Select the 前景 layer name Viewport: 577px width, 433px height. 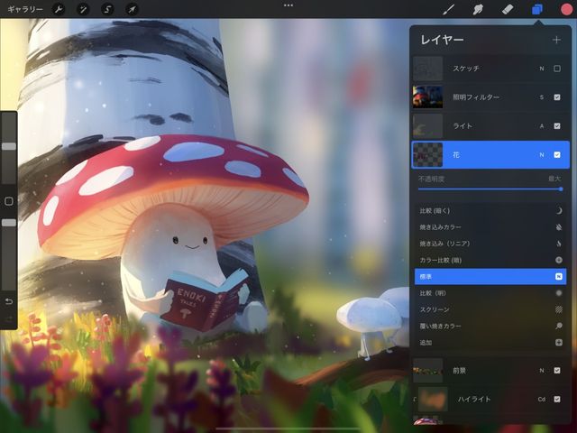[x=459, y=371]
